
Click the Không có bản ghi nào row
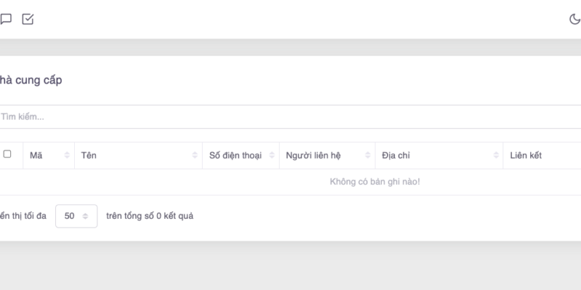[x=375, y=181]
